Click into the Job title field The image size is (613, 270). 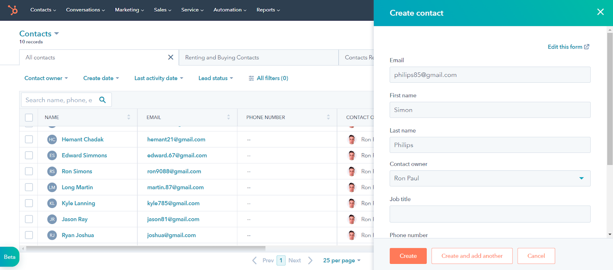pos(490,214)
